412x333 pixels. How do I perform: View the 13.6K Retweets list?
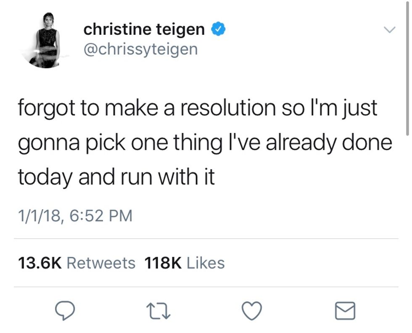coord(77,263)
